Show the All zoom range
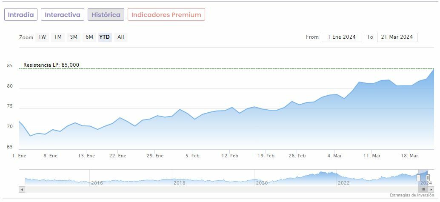The width and height of the screenshot is (440, 202). (x=121, y=37)
